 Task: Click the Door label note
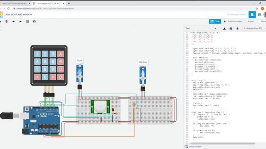click(x=79, y=60)
